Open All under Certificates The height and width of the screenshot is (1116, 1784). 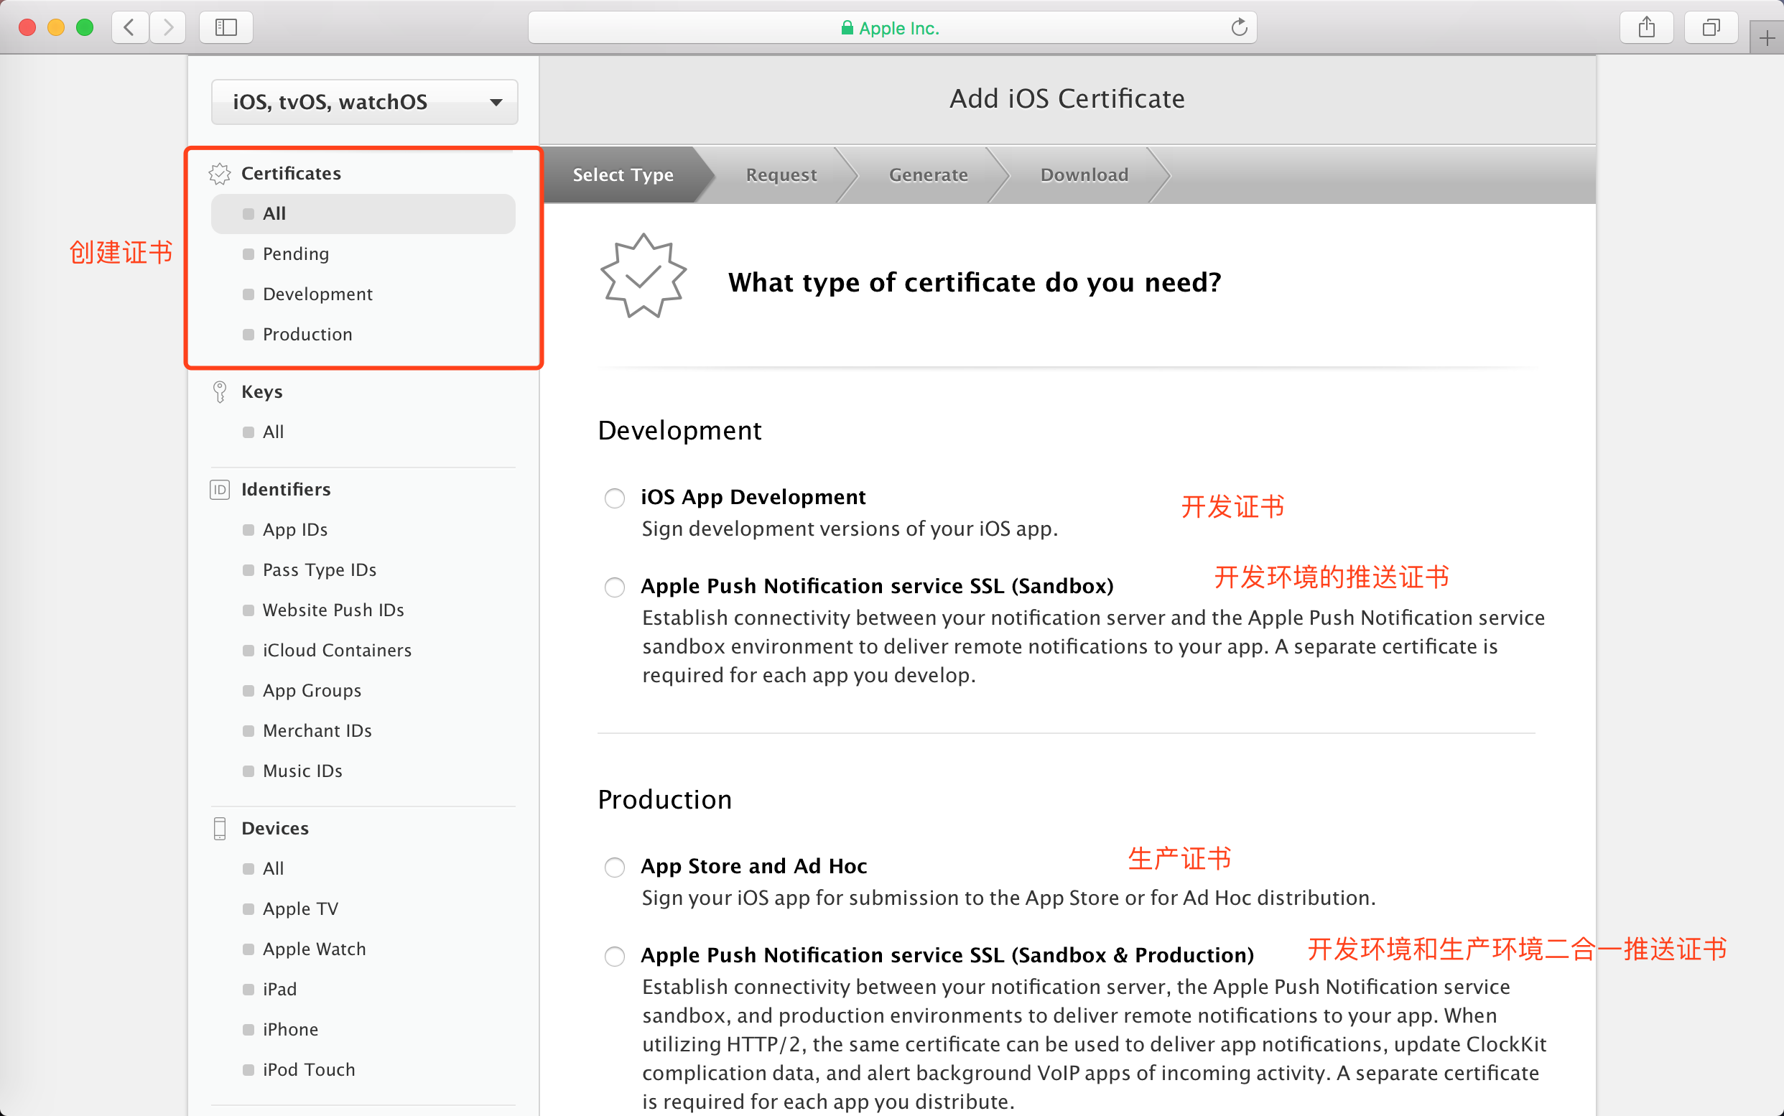(x=363, y=214)
